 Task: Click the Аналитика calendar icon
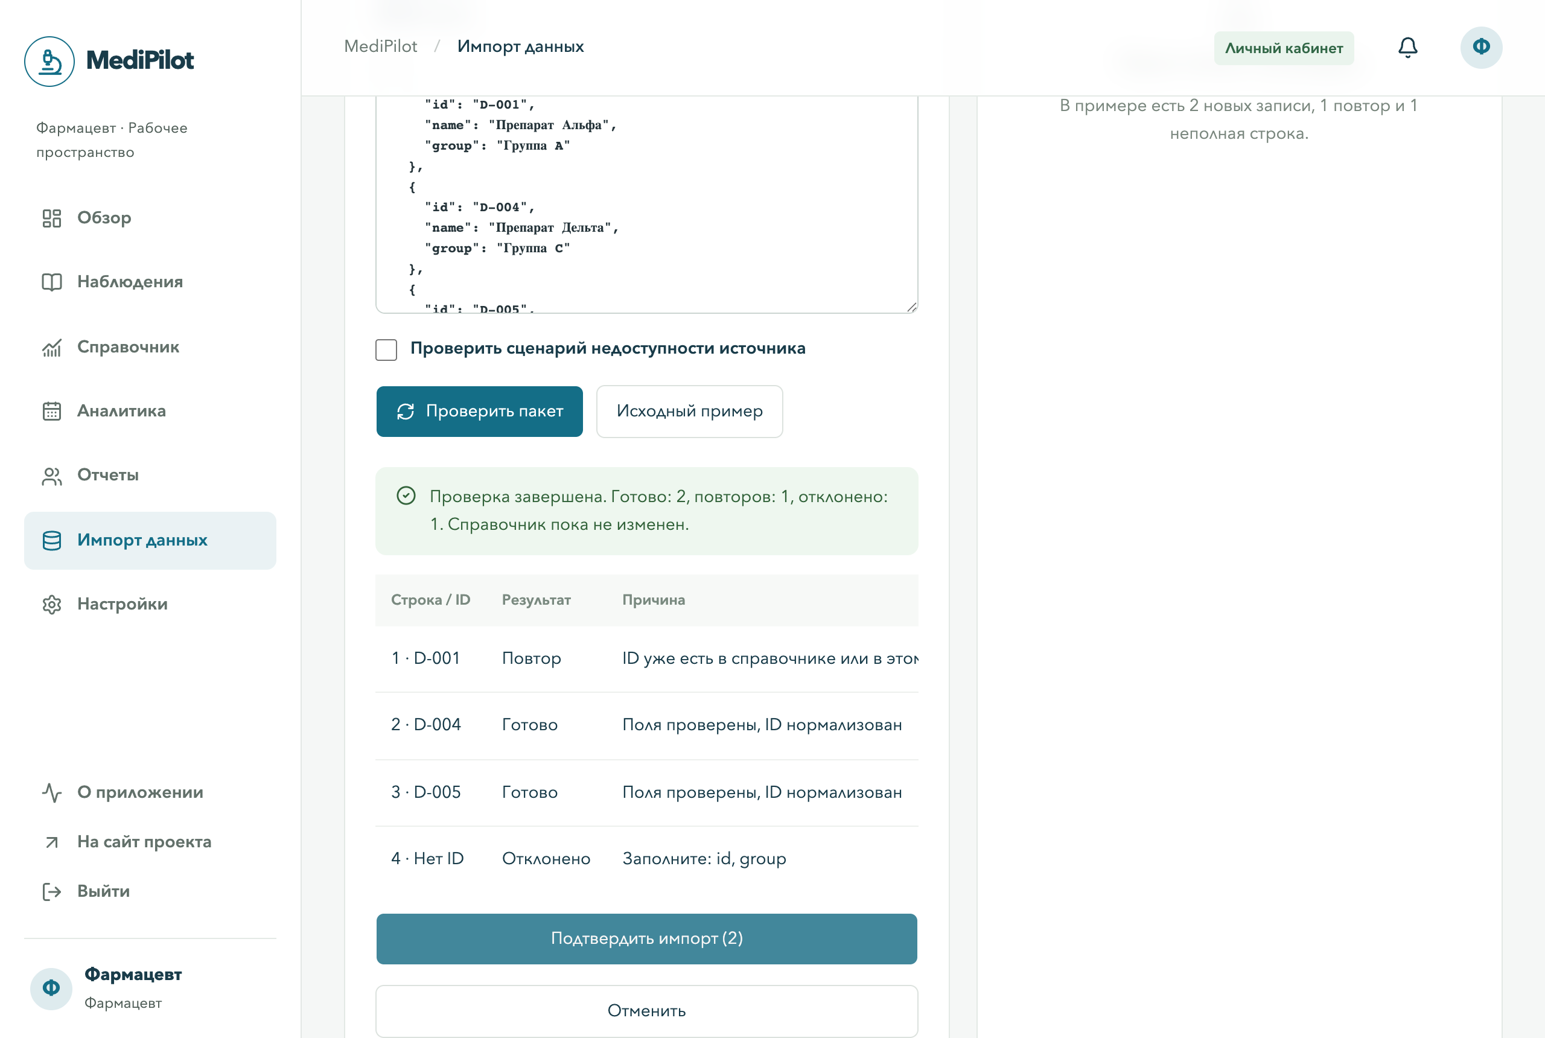tap(52, 411)
